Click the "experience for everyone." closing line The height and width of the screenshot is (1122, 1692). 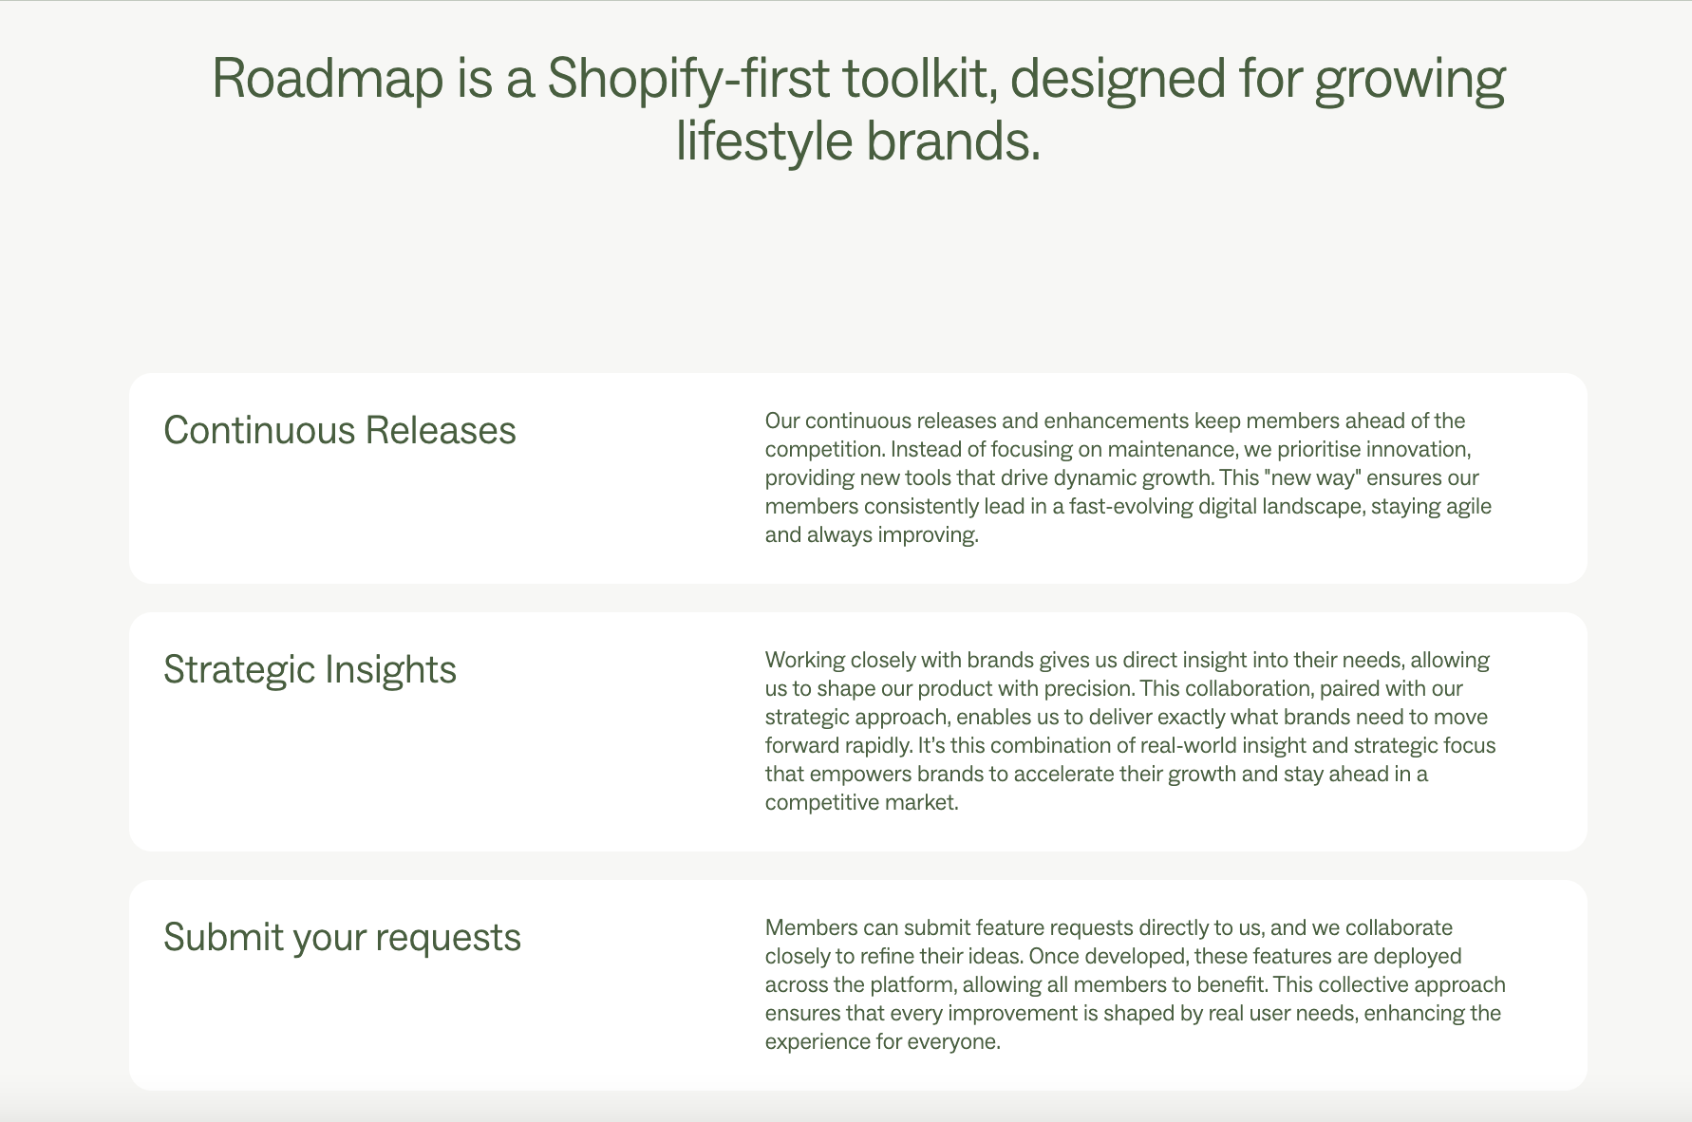tap(882, 1041)
